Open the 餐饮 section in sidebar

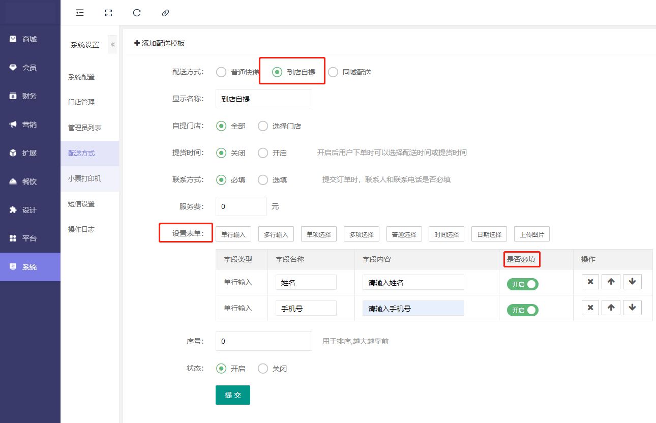[x=29, y=182]
